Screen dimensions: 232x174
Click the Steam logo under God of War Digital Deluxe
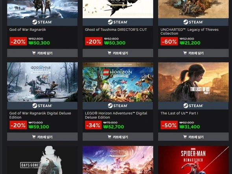(x=42, y=106)
